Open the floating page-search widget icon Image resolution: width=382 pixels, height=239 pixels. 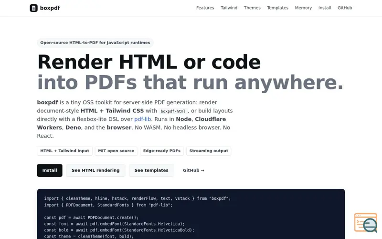(366, 223)
